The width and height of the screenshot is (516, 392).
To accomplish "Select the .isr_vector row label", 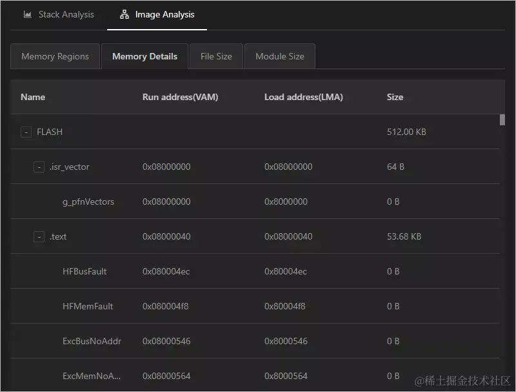I will [x=70, y=167].
